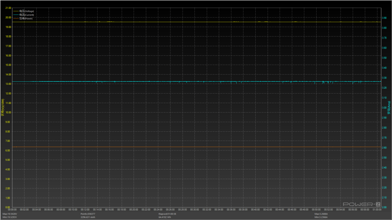Click the 3.90 amp axis label
392x220 pixels.
(x=384, y=18)
